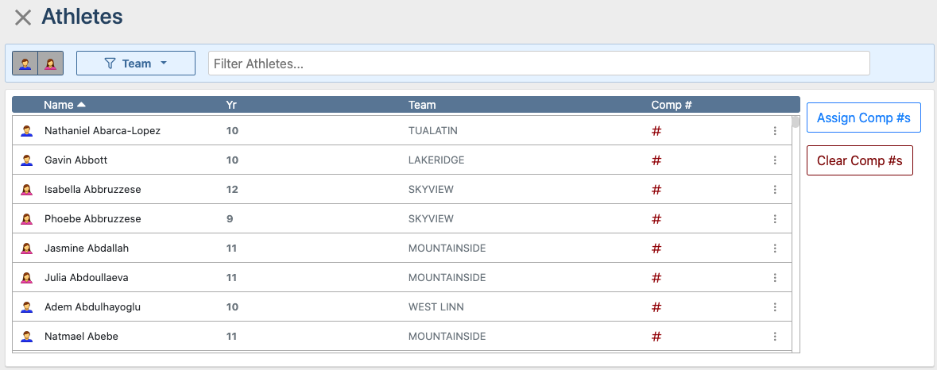Open the more options menu for Gavin Abbott
Screen dimensions: 937x370
point(775,160)
